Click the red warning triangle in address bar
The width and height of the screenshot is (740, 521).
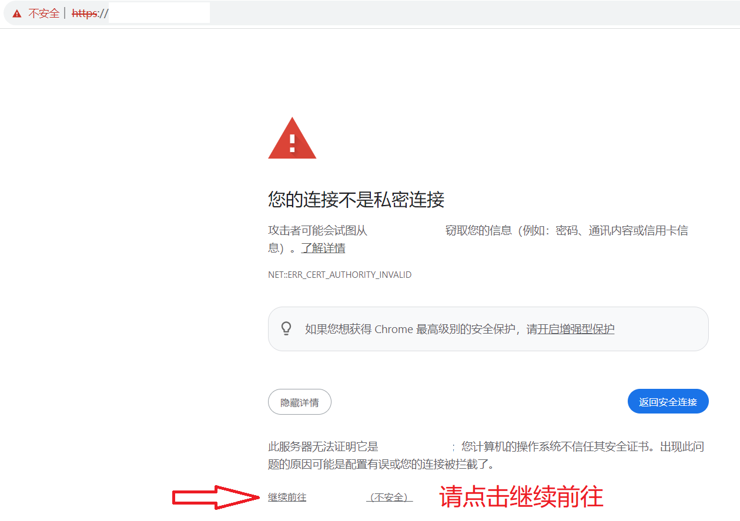[16, 14]
